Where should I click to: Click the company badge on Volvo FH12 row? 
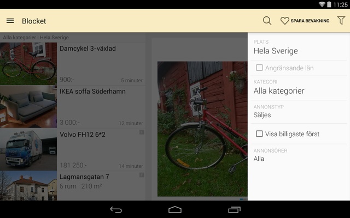click(142, 132)
